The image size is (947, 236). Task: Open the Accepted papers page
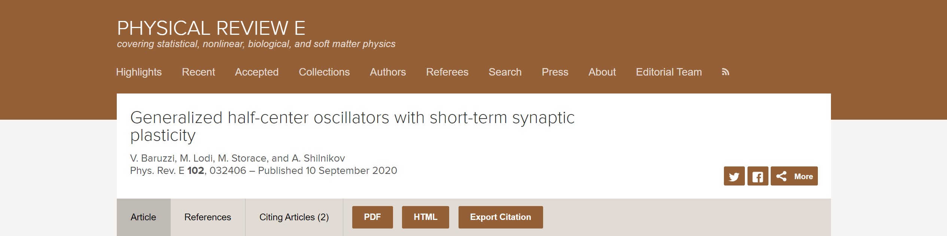[257, 72]
